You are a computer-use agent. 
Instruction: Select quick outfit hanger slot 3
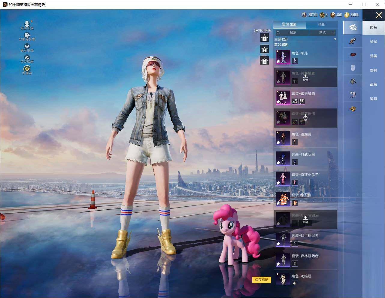click(265, 60)
